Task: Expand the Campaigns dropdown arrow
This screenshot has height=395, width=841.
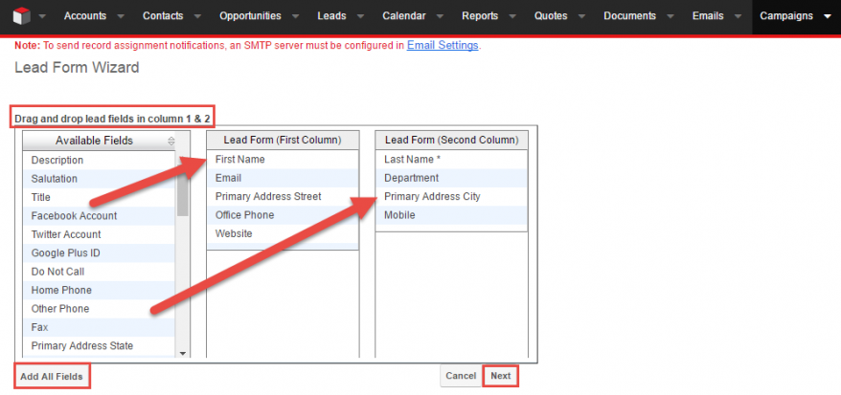Action: (827, 16)
